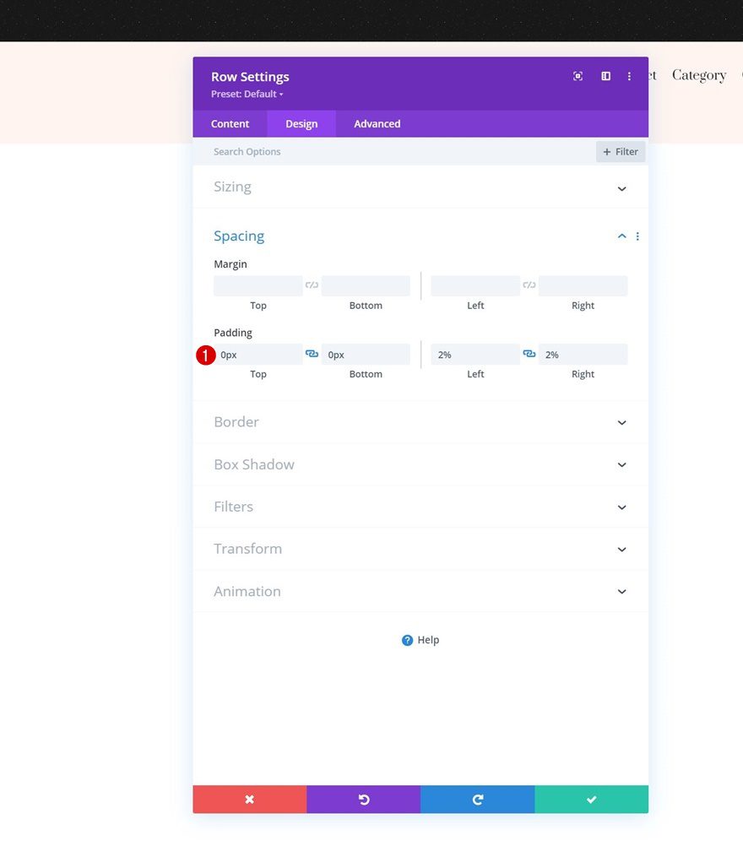Undo the last change
The width and height of the screenshot is (743, 846).
pos(363,799)
